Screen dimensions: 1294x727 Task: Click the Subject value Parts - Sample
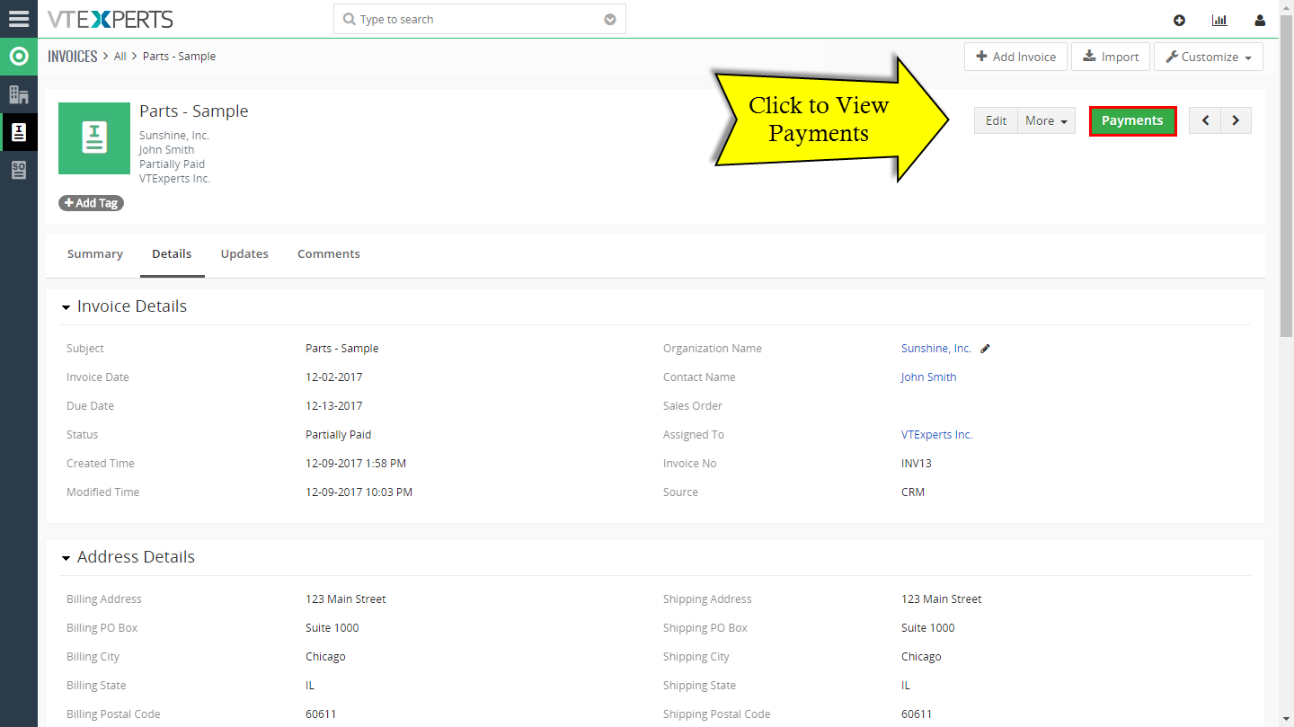coord(342,349)
